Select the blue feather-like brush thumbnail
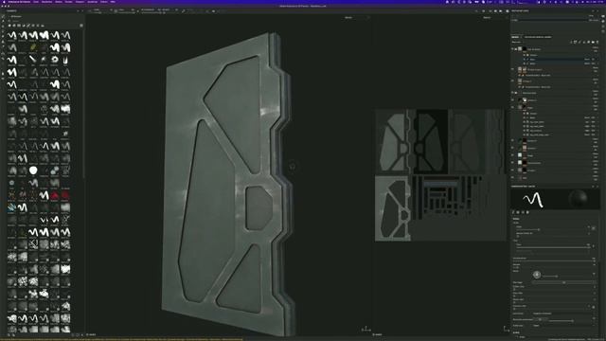Image resolution: width=606 pixels, height=341 pixels. point(11,207)
